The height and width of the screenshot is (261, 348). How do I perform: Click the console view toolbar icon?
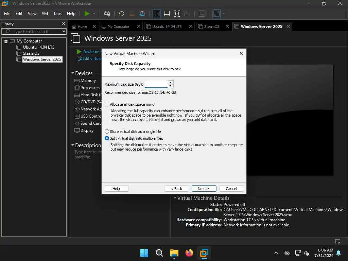(x=202, y=14)
